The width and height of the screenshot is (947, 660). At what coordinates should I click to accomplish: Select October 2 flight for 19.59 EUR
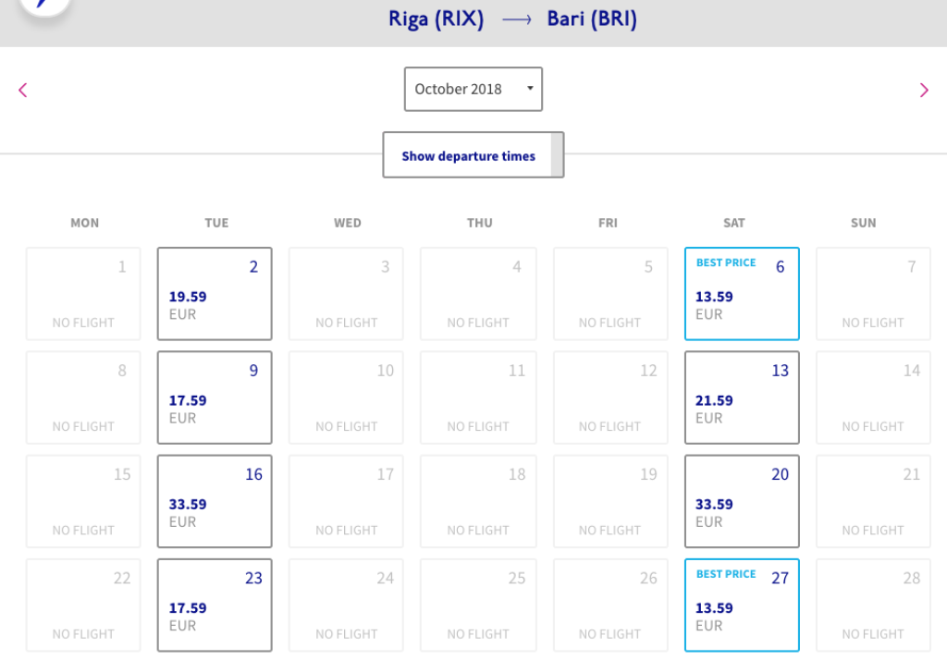coord(215,294)
